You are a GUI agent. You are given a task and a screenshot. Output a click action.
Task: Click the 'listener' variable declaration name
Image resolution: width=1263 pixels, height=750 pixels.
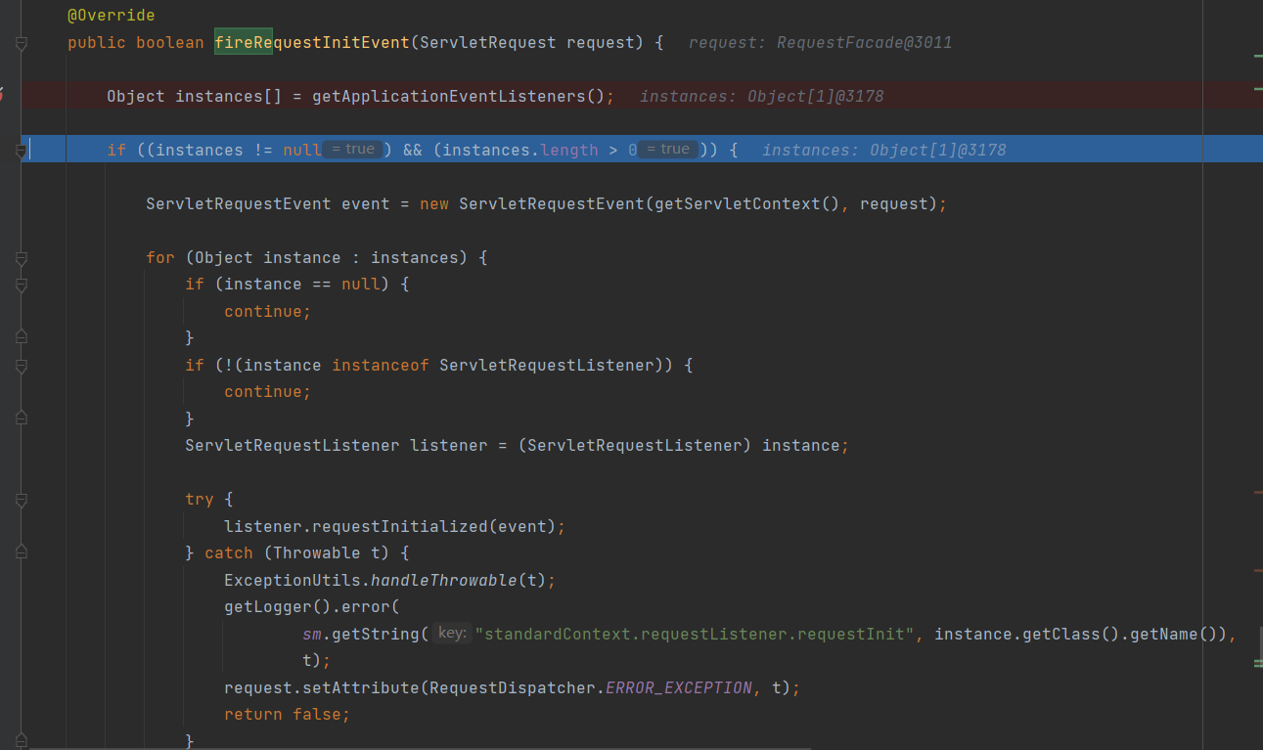point(448,445)
